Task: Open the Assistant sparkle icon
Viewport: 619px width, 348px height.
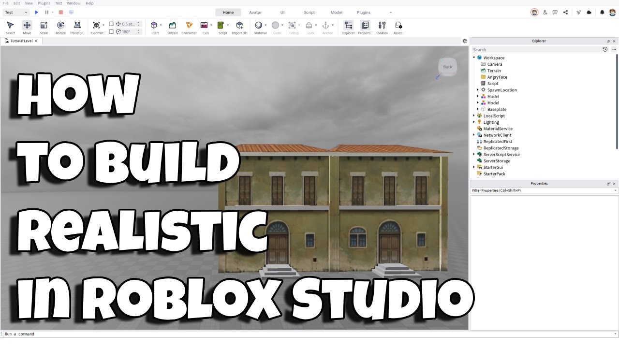Action: coord(579,12)
